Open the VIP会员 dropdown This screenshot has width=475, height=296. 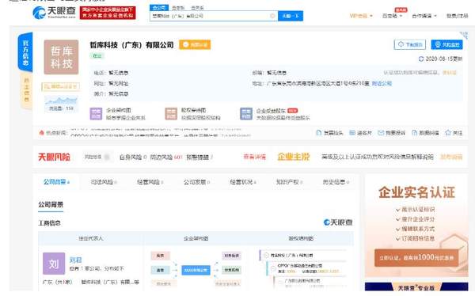(x=361, y=16)
